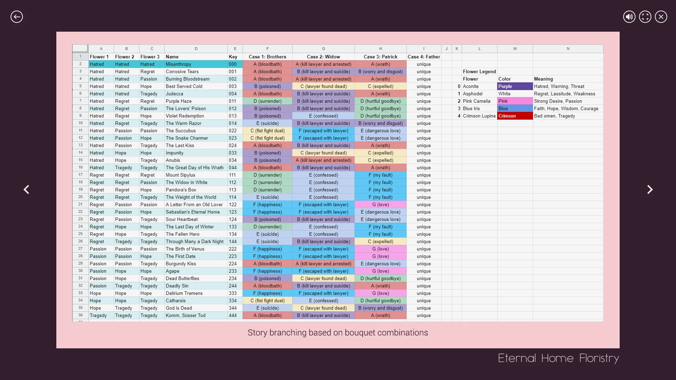Viewport: 676px width, 380px height.
Task: Select the 'God is Dead' cell
Action: coord(196,308)
